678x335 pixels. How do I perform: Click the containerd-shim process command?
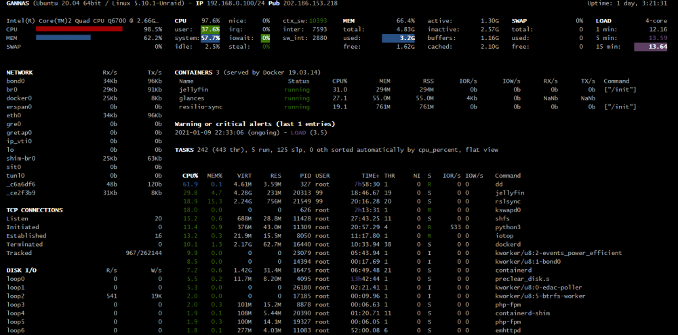pyautogui.click(x=522, y=313)
